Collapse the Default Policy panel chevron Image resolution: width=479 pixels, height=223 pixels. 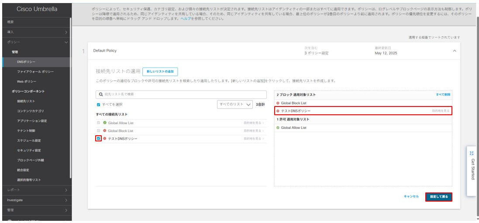point(454,51)
